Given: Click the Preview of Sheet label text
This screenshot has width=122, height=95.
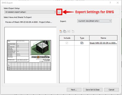Looking at the screenshot, I should click(29, 22).
